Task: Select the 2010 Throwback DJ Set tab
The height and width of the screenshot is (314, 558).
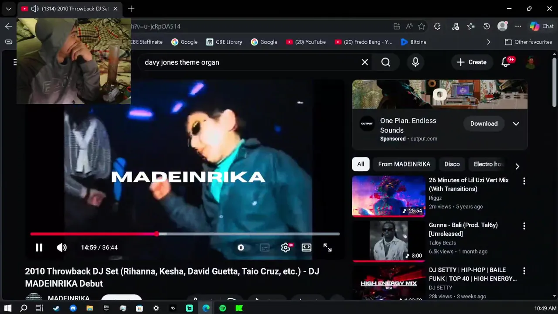Action: (70, 9)
